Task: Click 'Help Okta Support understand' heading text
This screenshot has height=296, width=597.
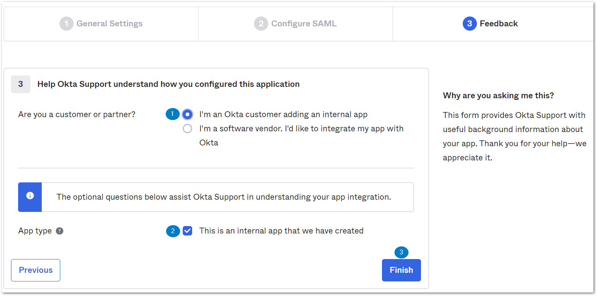Action: [169, 84]
